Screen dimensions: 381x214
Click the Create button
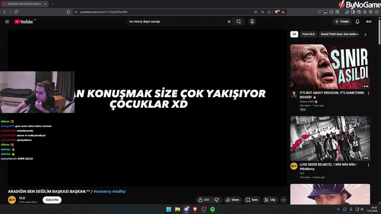tap(342, 21)
